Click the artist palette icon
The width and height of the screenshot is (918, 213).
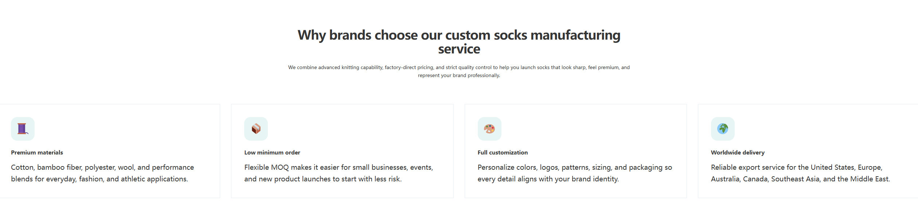pyautogui.click(x=489, y=129)
